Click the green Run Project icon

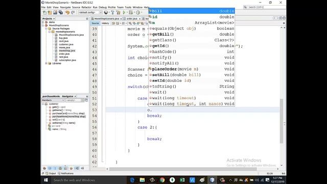(124, 12)
